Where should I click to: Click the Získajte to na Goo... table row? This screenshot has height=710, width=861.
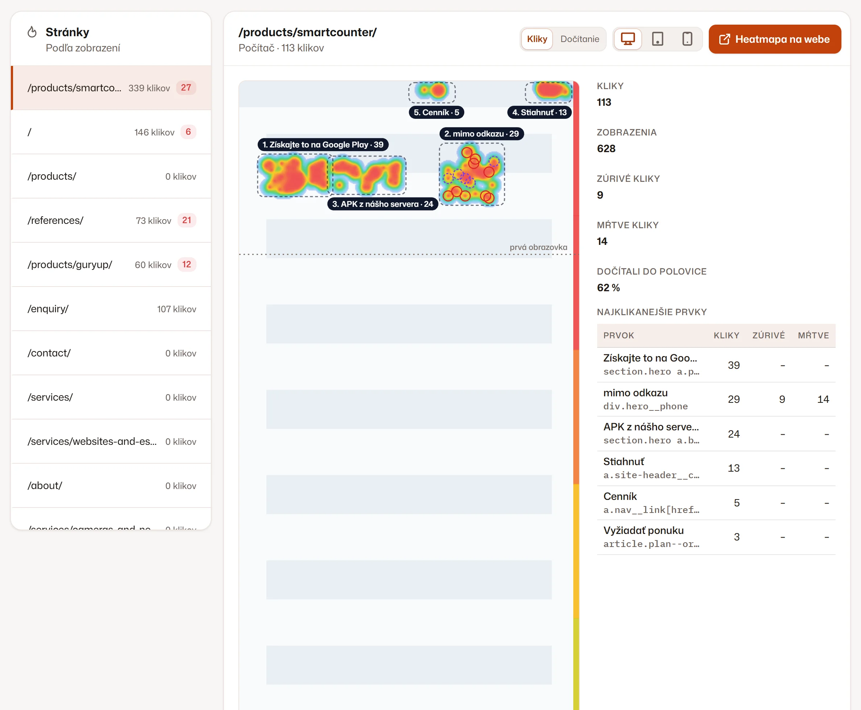[x=716, y=365]
